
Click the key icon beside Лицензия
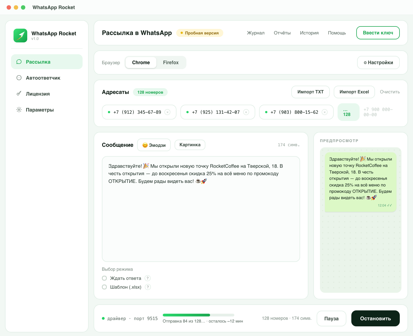pos(19,94)
